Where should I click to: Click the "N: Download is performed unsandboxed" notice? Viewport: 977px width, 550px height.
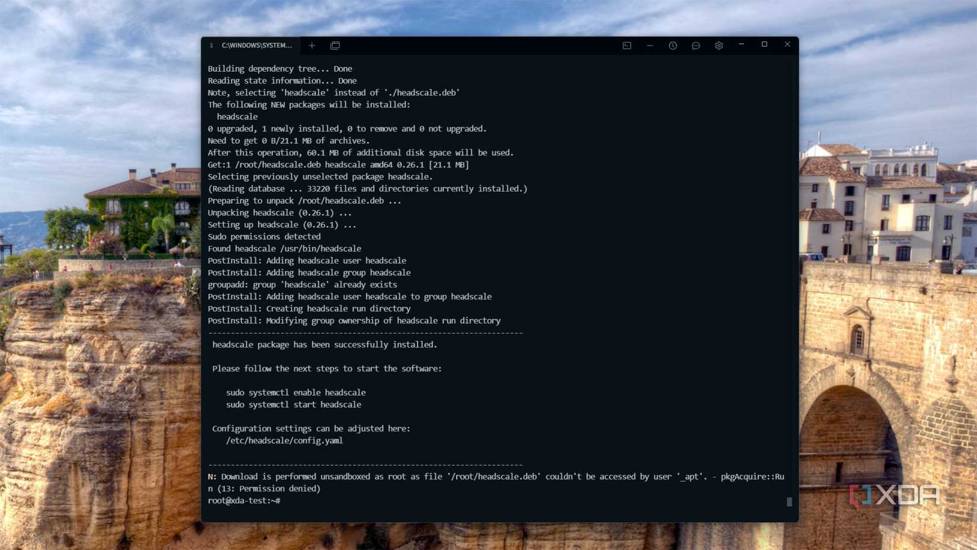(496, 483)
